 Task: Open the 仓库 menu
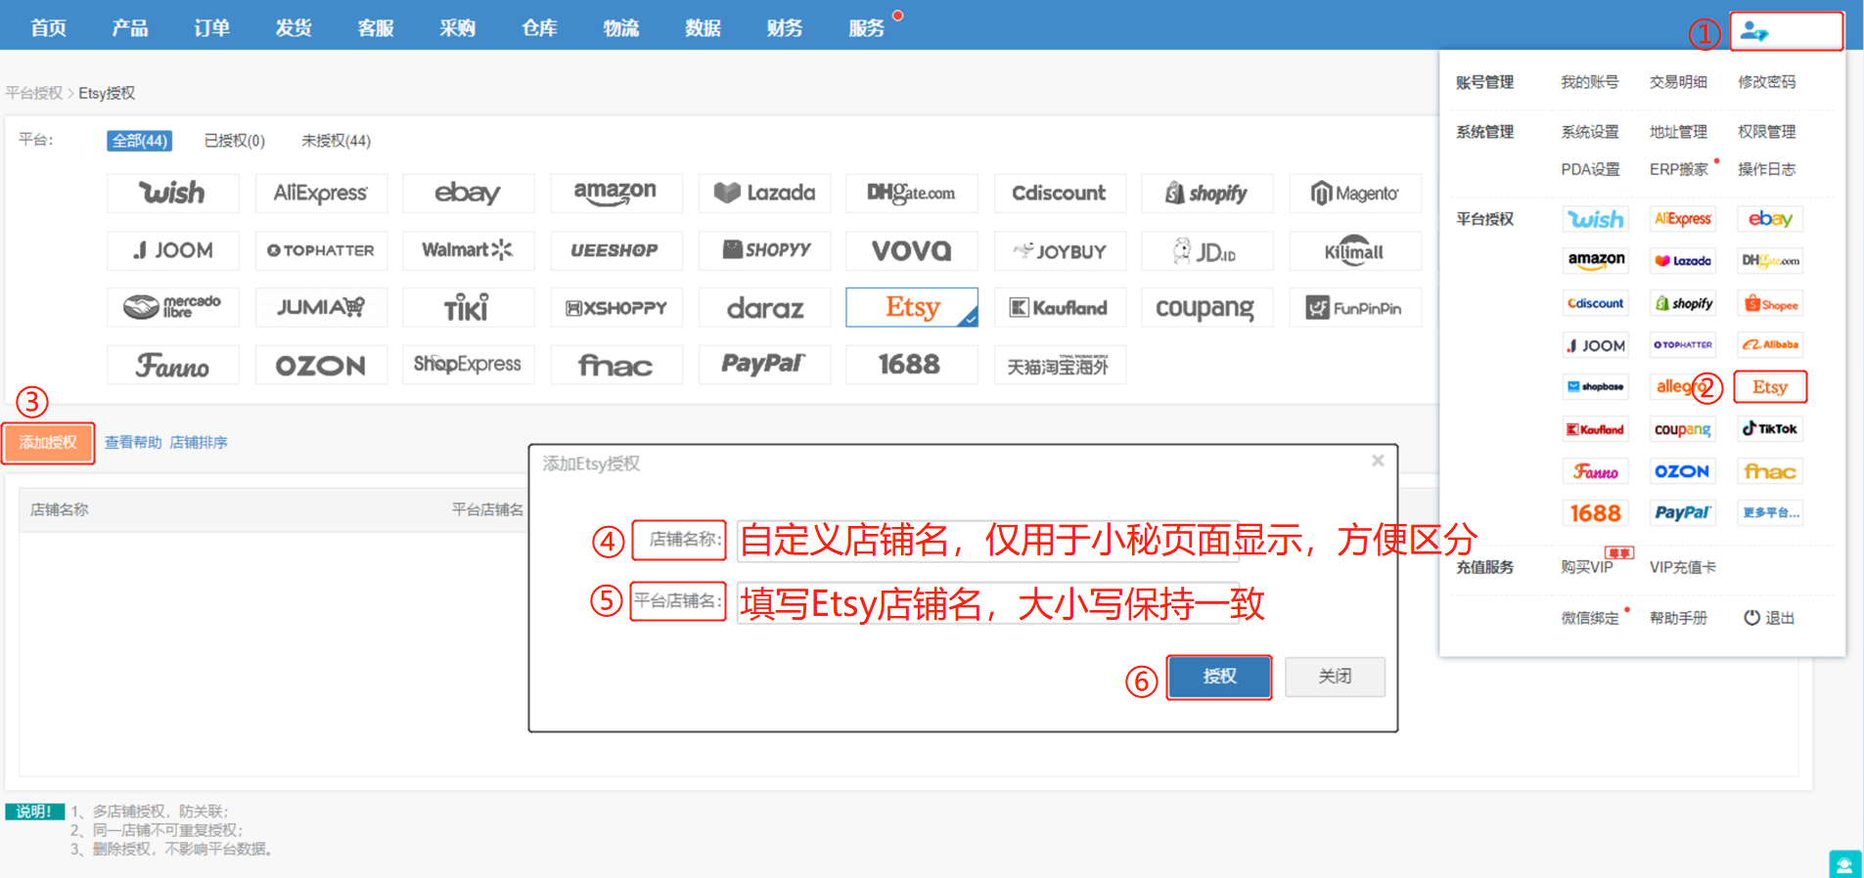coord(539,28)
